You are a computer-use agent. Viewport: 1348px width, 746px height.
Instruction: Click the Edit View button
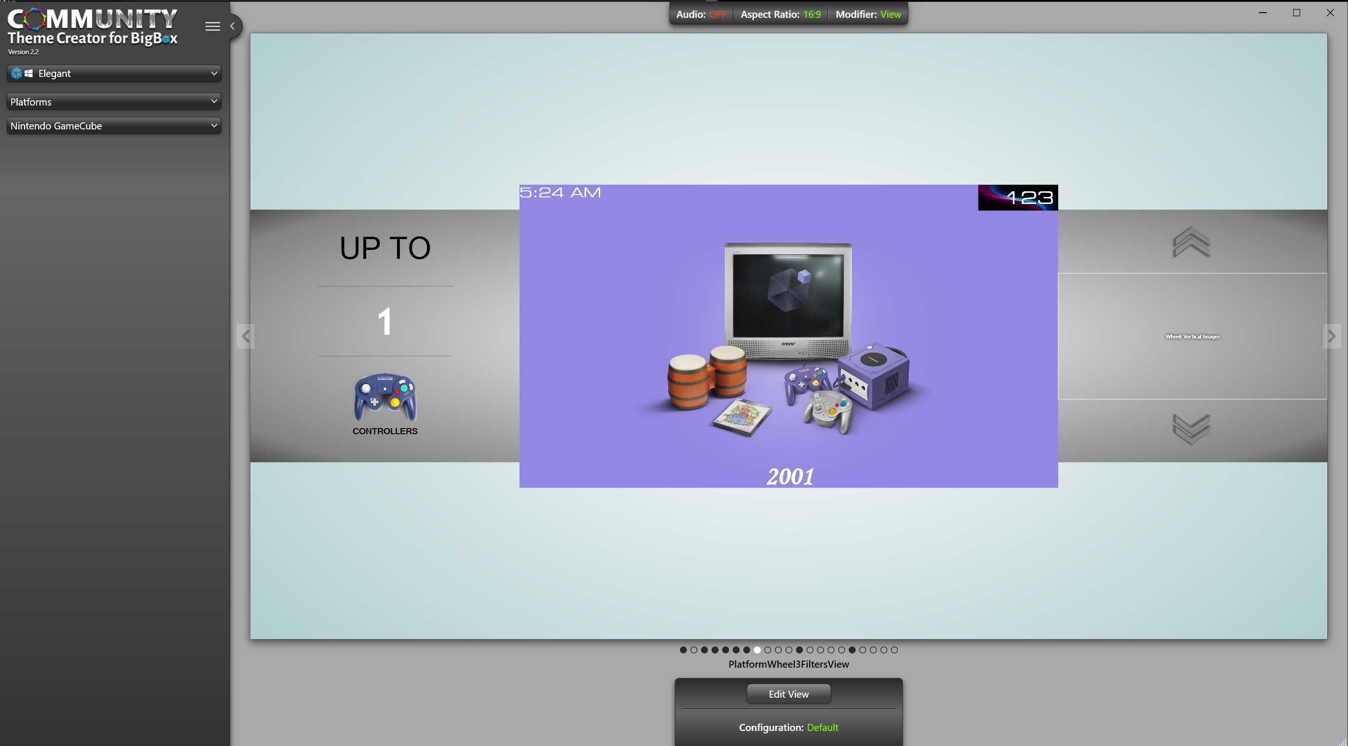(x=789, y=693)
